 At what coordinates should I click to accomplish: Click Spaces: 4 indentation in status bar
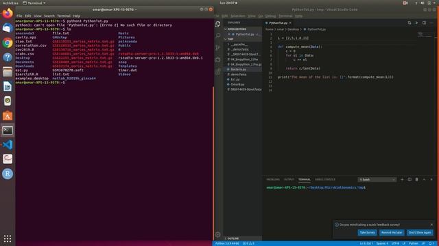[382, 243]
